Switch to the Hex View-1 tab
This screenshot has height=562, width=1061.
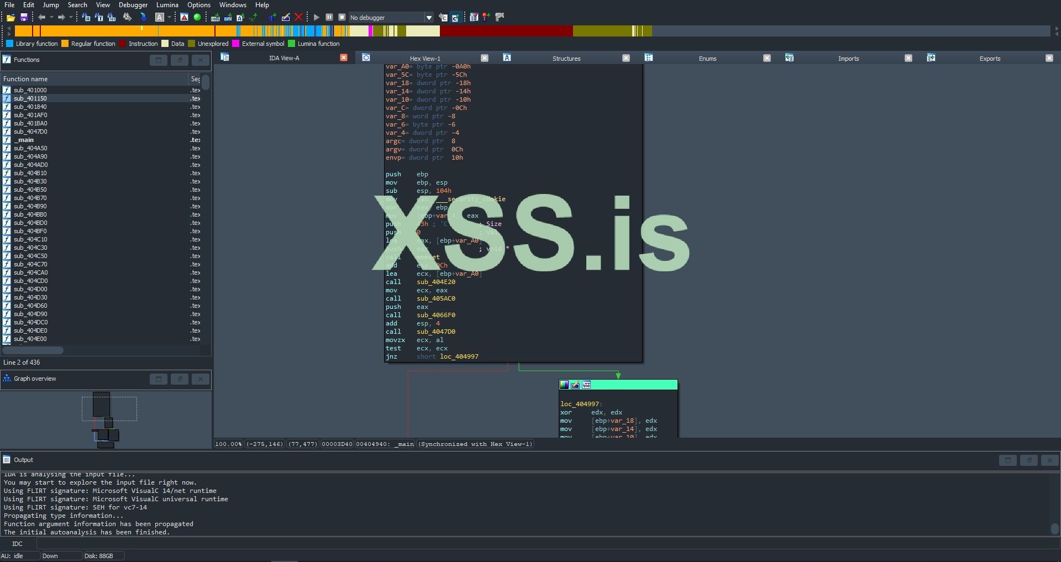pos(424,59)
